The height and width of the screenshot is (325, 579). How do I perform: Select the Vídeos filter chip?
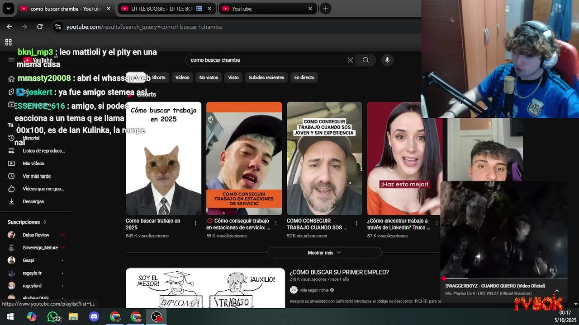pos(182,78)
